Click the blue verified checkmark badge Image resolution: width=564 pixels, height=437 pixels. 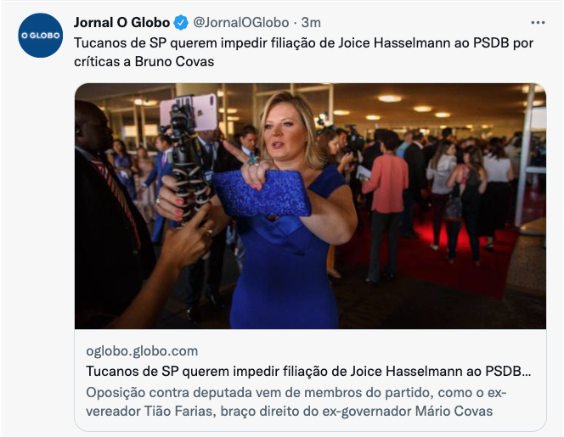(181, 23)
